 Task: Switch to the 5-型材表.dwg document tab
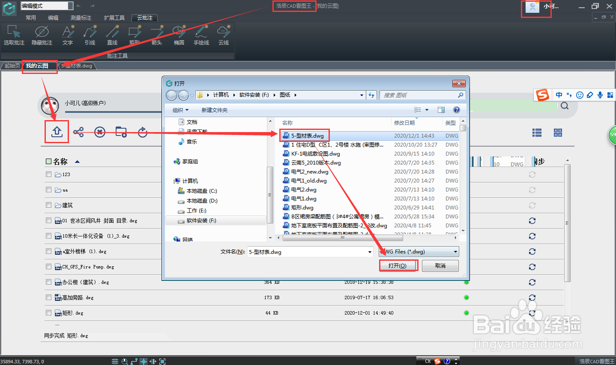[76, 66]
